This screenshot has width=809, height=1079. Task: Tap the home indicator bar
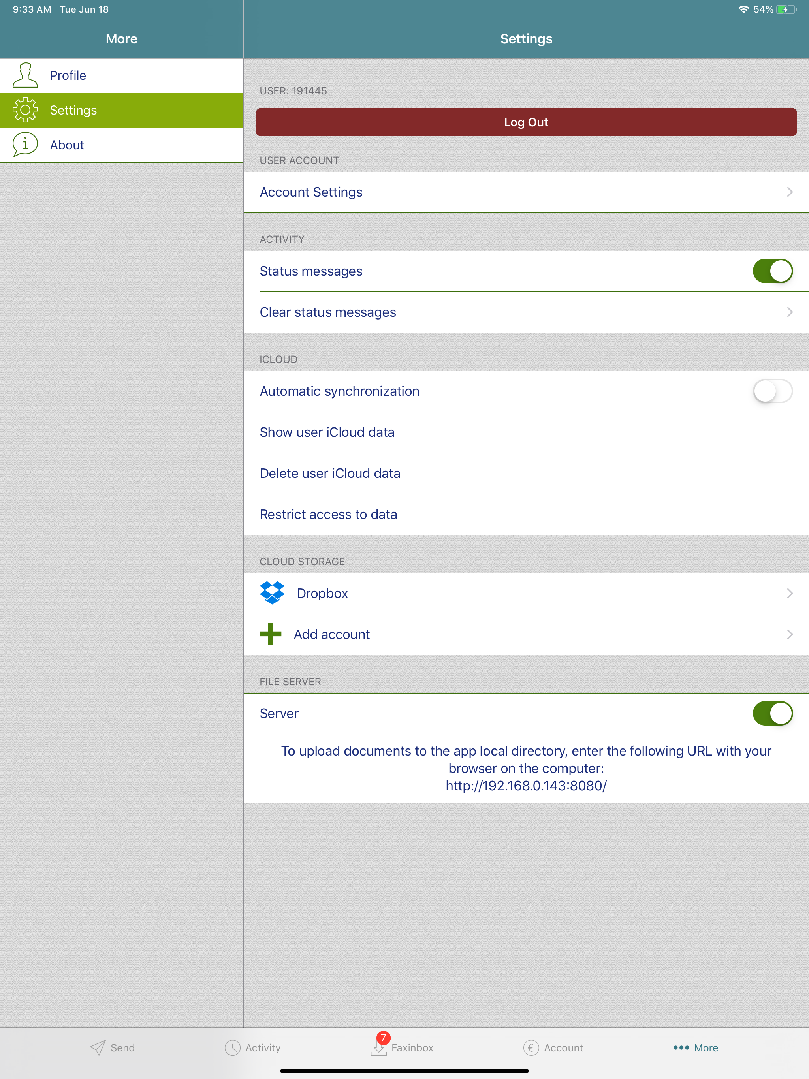coord(404,1071)
